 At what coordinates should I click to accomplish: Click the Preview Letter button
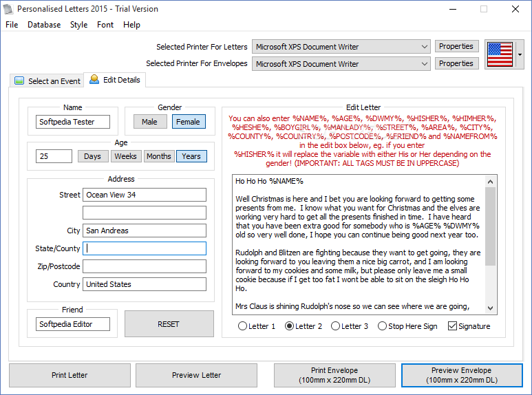click(x=196, y=375)
